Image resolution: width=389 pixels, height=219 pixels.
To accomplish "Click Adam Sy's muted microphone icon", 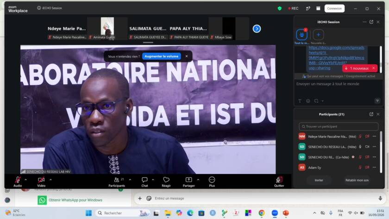I will (360, 168).
